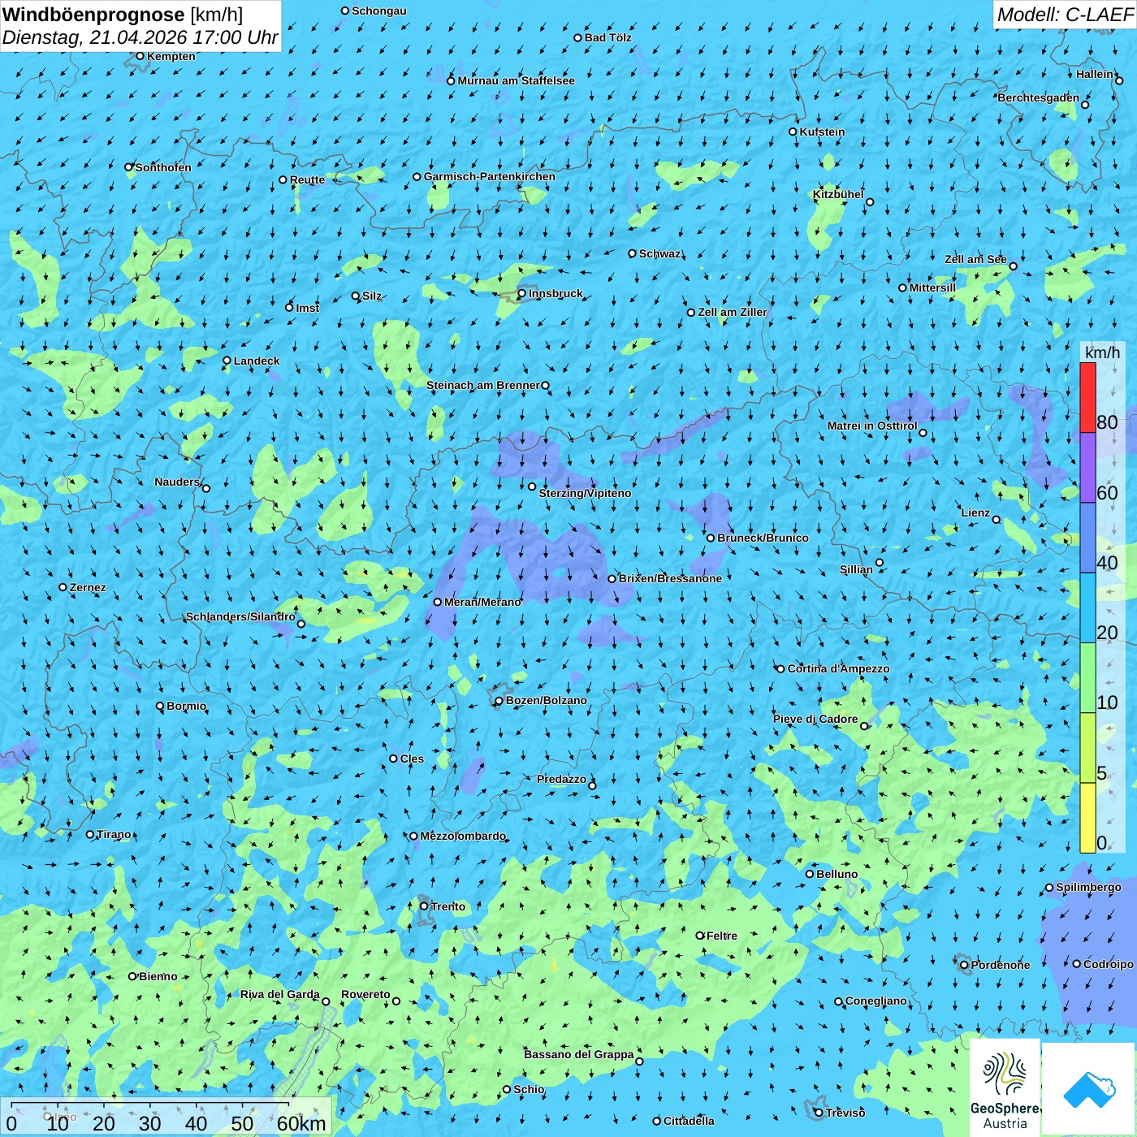Click the Sonthofen town label

coord(163,167)
